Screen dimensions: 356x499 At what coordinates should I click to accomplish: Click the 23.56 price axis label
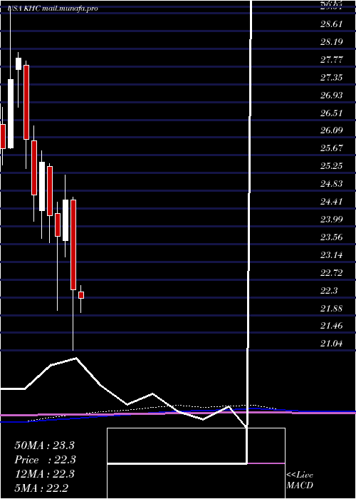[331, 237]
